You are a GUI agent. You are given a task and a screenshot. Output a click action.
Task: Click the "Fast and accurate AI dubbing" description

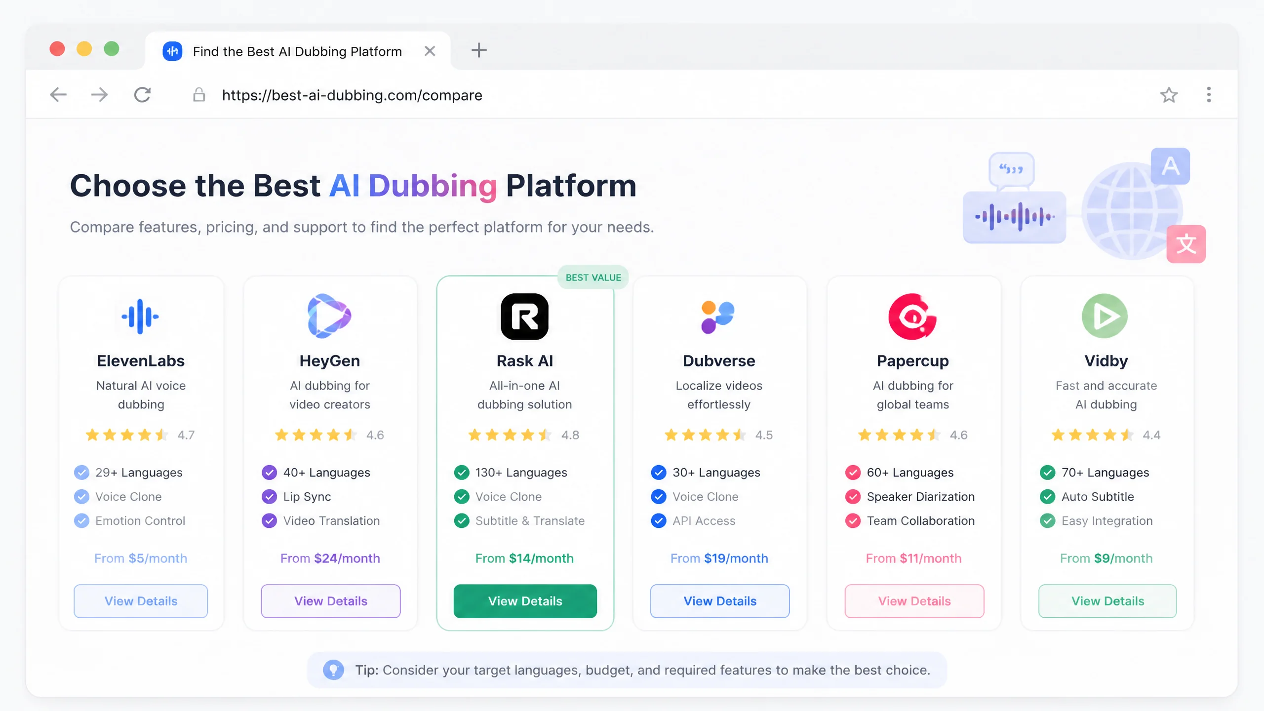1106,395
